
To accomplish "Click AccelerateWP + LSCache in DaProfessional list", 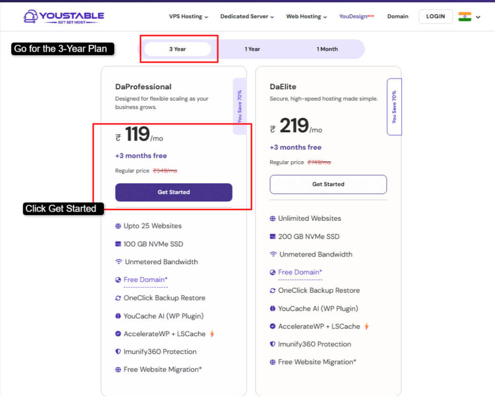I will pyautogui.click(x=164, y=334).
